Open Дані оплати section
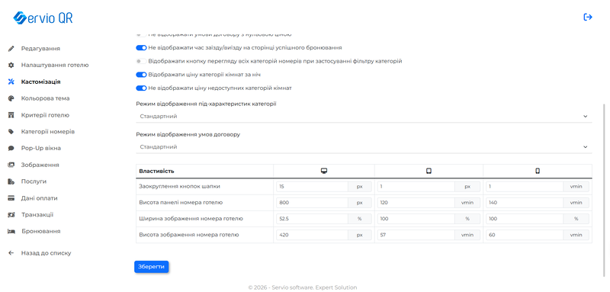610x292 pixels. pos(40,198)
